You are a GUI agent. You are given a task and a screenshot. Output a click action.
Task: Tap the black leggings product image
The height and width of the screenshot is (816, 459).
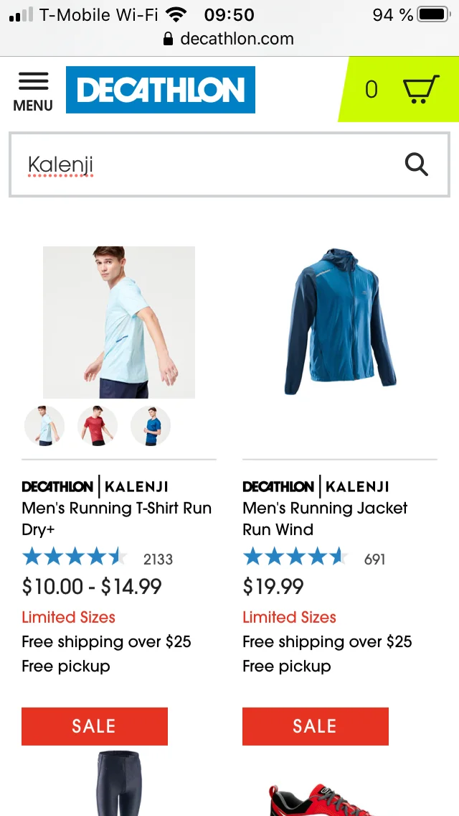tap(119, 783)
